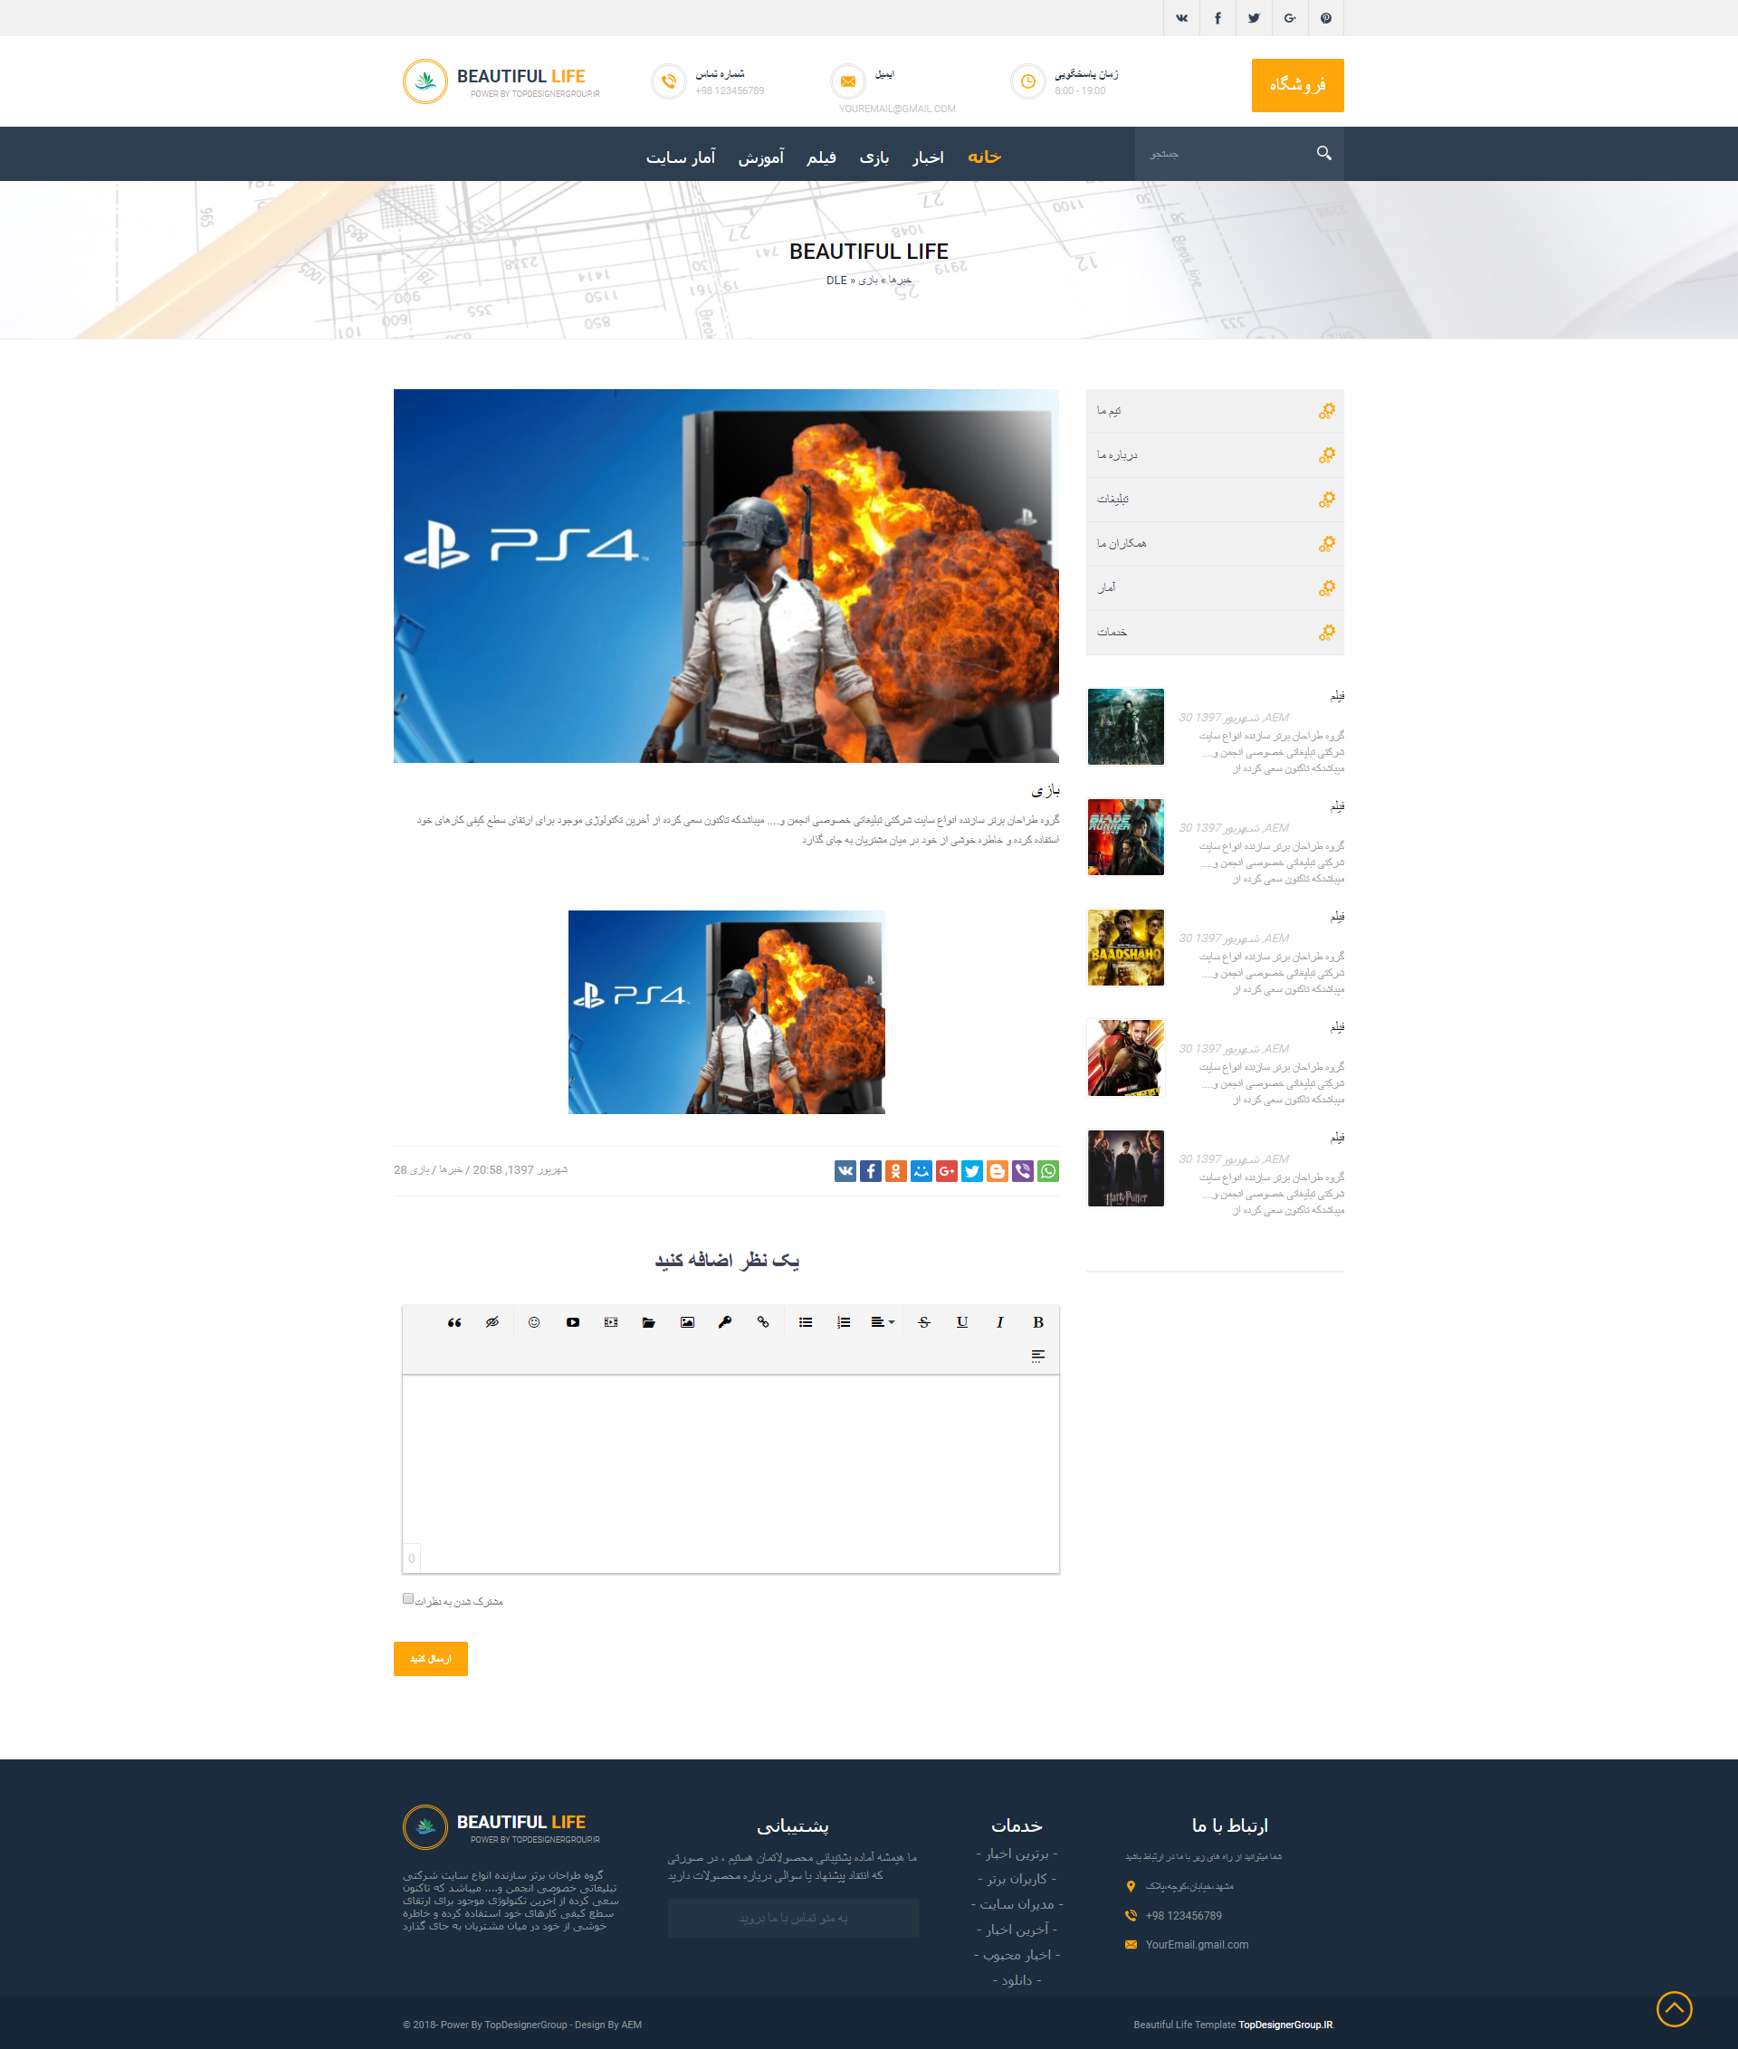This screenshot has height=2049, width=1738.
Task: Open the Twitter link in the top bar
Action: [1253, 18]
